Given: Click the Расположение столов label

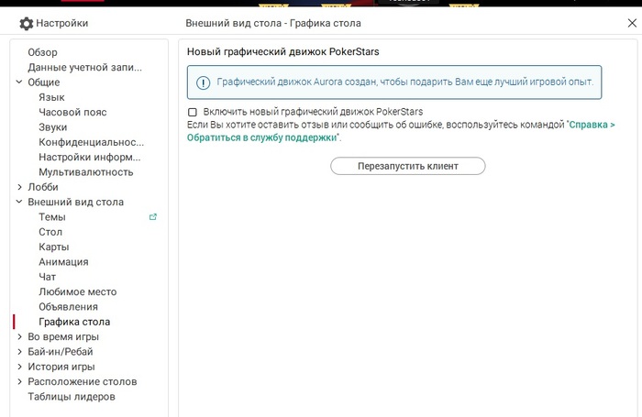Looking at the screenshot, I should (83, 381).
